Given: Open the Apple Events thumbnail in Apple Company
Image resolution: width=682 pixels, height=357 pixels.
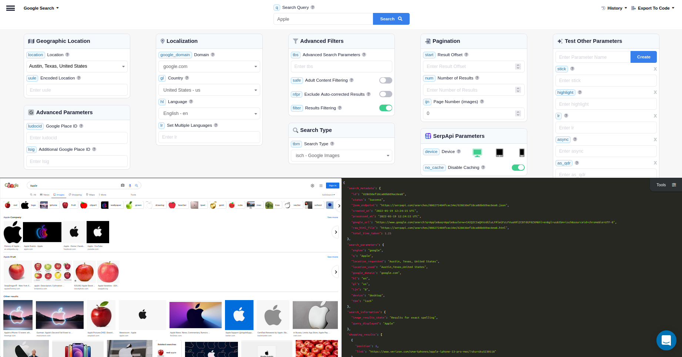Looking at the screenshot, I should 42,232.
